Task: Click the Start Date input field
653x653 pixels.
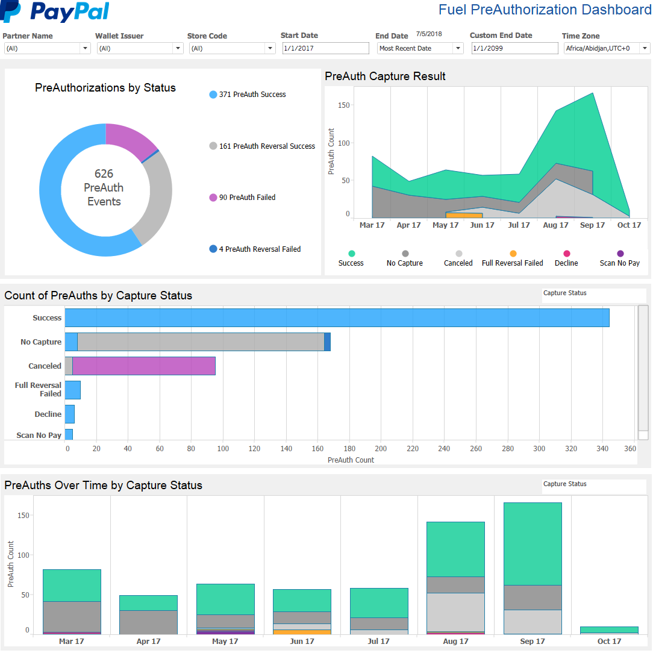Action: click(325, 48)
